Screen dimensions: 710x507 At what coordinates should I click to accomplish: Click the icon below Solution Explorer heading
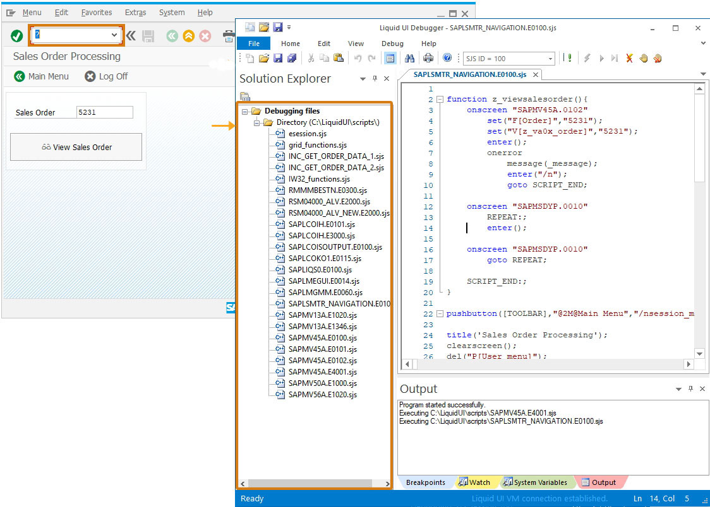click(x=245, y=96)
